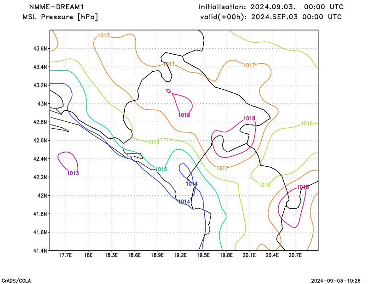Image resolution: width=368 pixels, height=284 pixels.
Task: Click the 19.2E longitude axis label
Action: coord(180,255)
